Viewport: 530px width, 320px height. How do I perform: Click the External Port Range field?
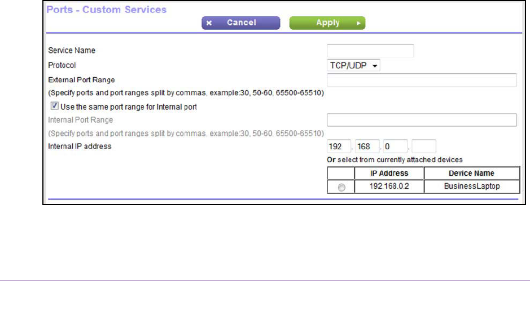(x=422, y=80)
